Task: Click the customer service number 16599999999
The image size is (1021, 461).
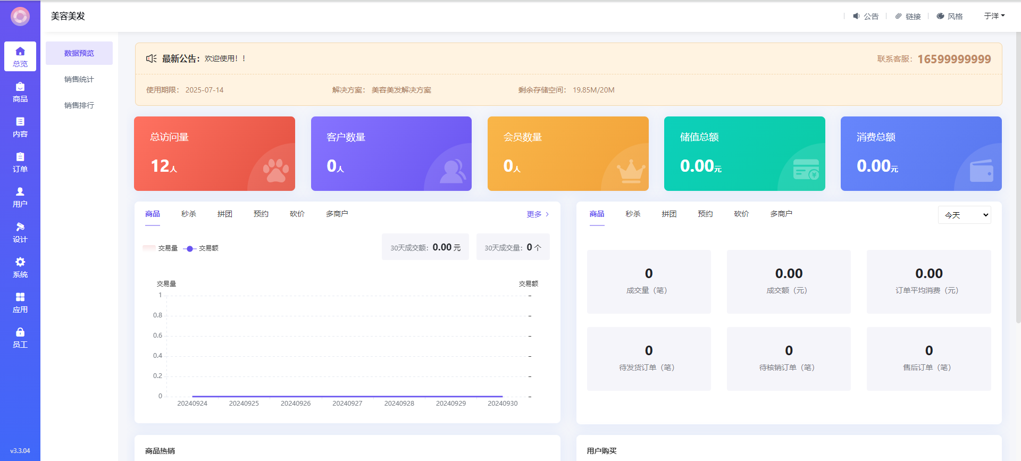Action: [x=954, y=59]
